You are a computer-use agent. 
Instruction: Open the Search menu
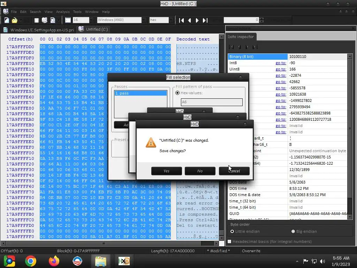(35, 12)
